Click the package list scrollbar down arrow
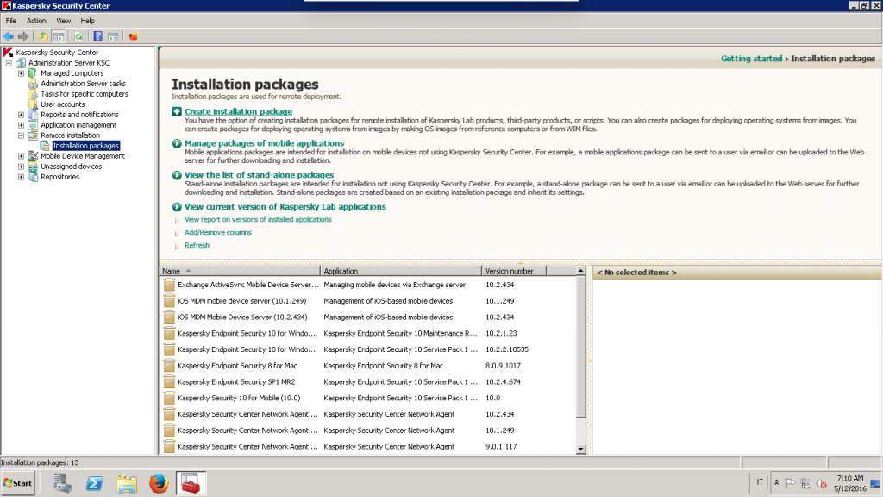 580,449
